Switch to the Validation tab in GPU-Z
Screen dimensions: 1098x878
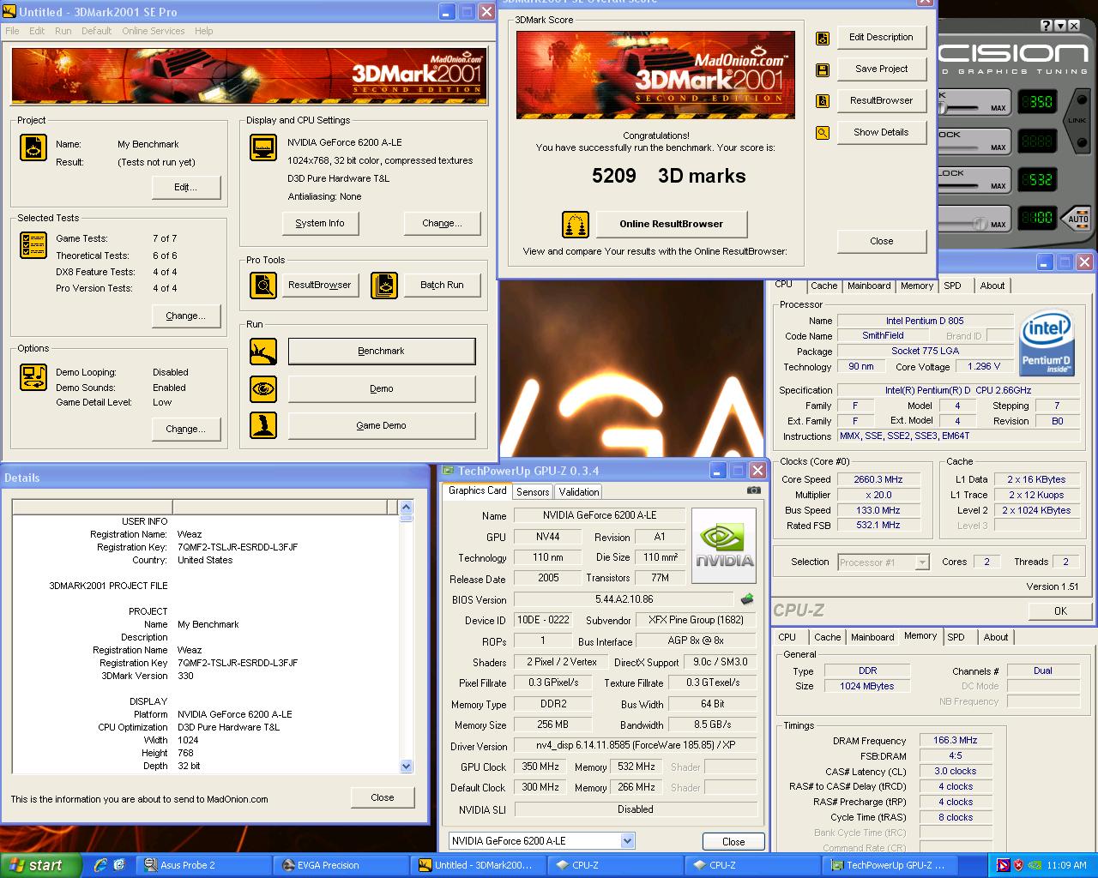tap(579, 492)
